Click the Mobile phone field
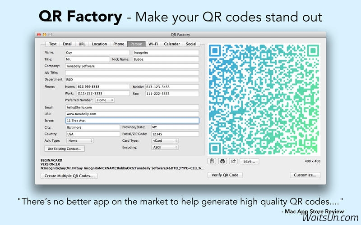 point(172,87)
